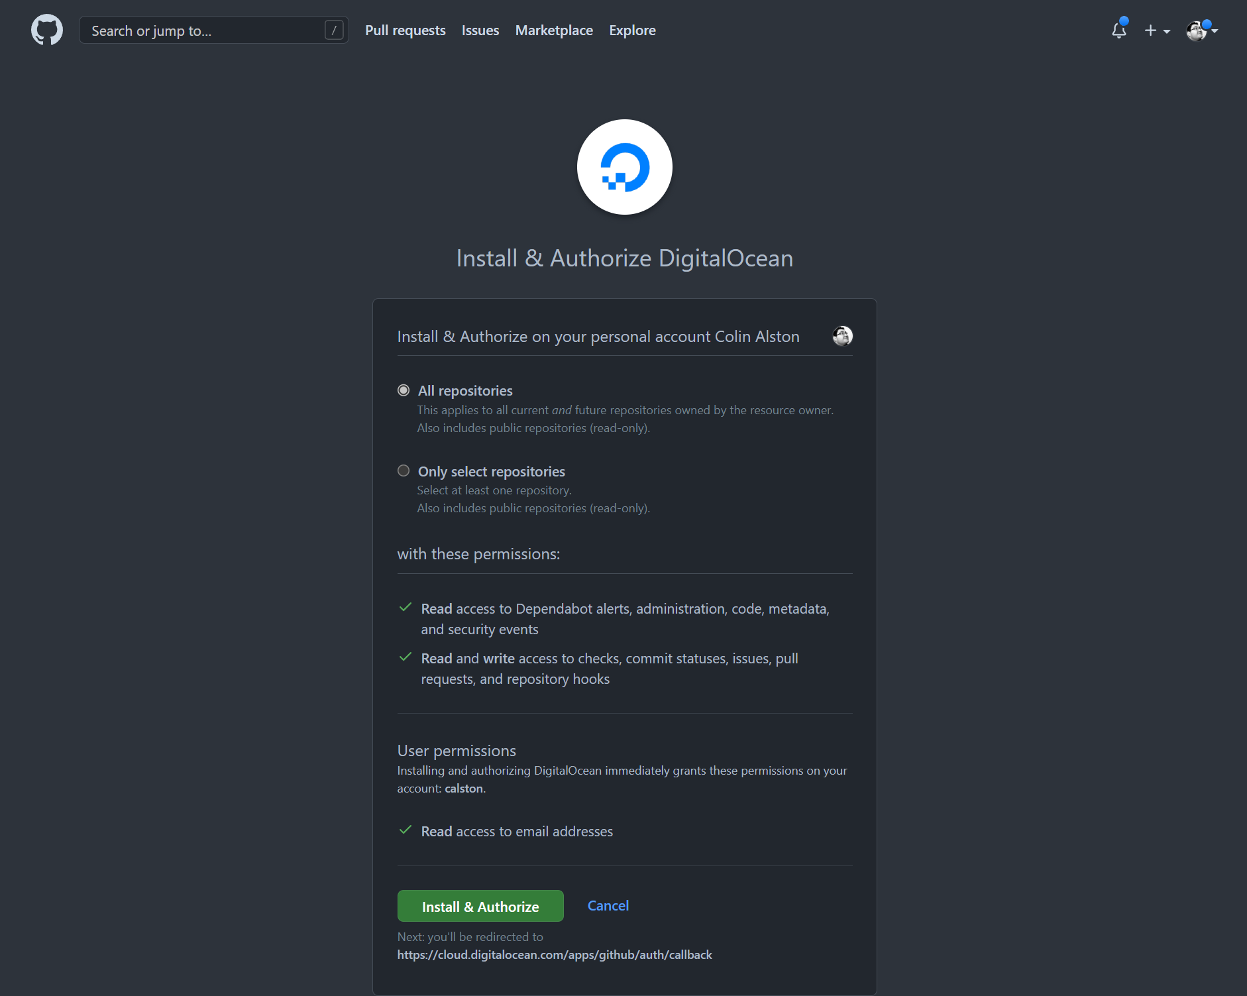The width and height of the screenshot is (1247, 996).
Task: Click the DigitalOcean logo
Action: coord(623,167)
